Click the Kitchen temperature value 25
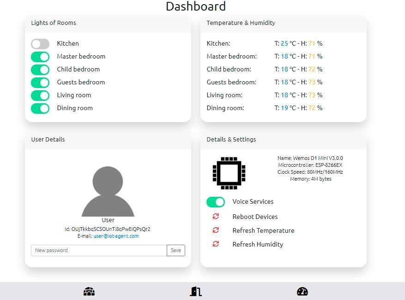 point(284,43)
